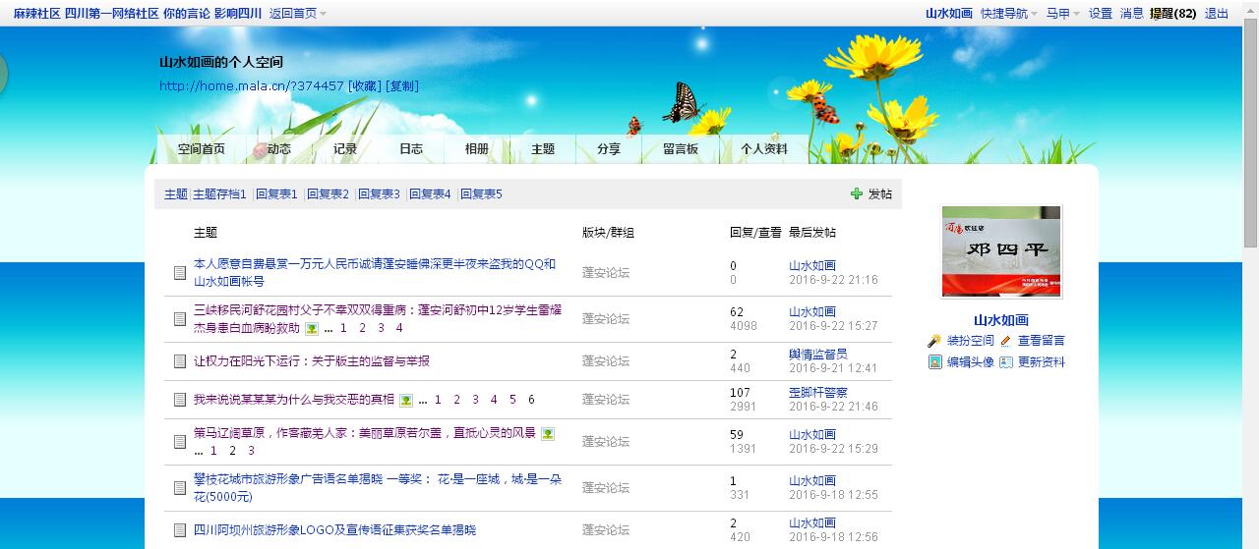Click the pencil icon beside 查看留言
The height and width of the screenshot is (549, 1259).
tap(1005, 341)
